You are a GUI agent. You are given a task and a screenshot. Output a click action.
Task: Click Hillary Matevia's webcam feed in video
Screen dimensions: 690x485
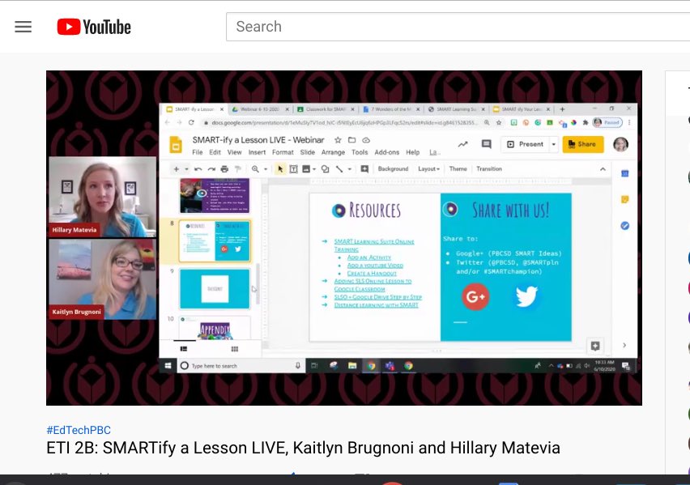[x=102, y=197]
